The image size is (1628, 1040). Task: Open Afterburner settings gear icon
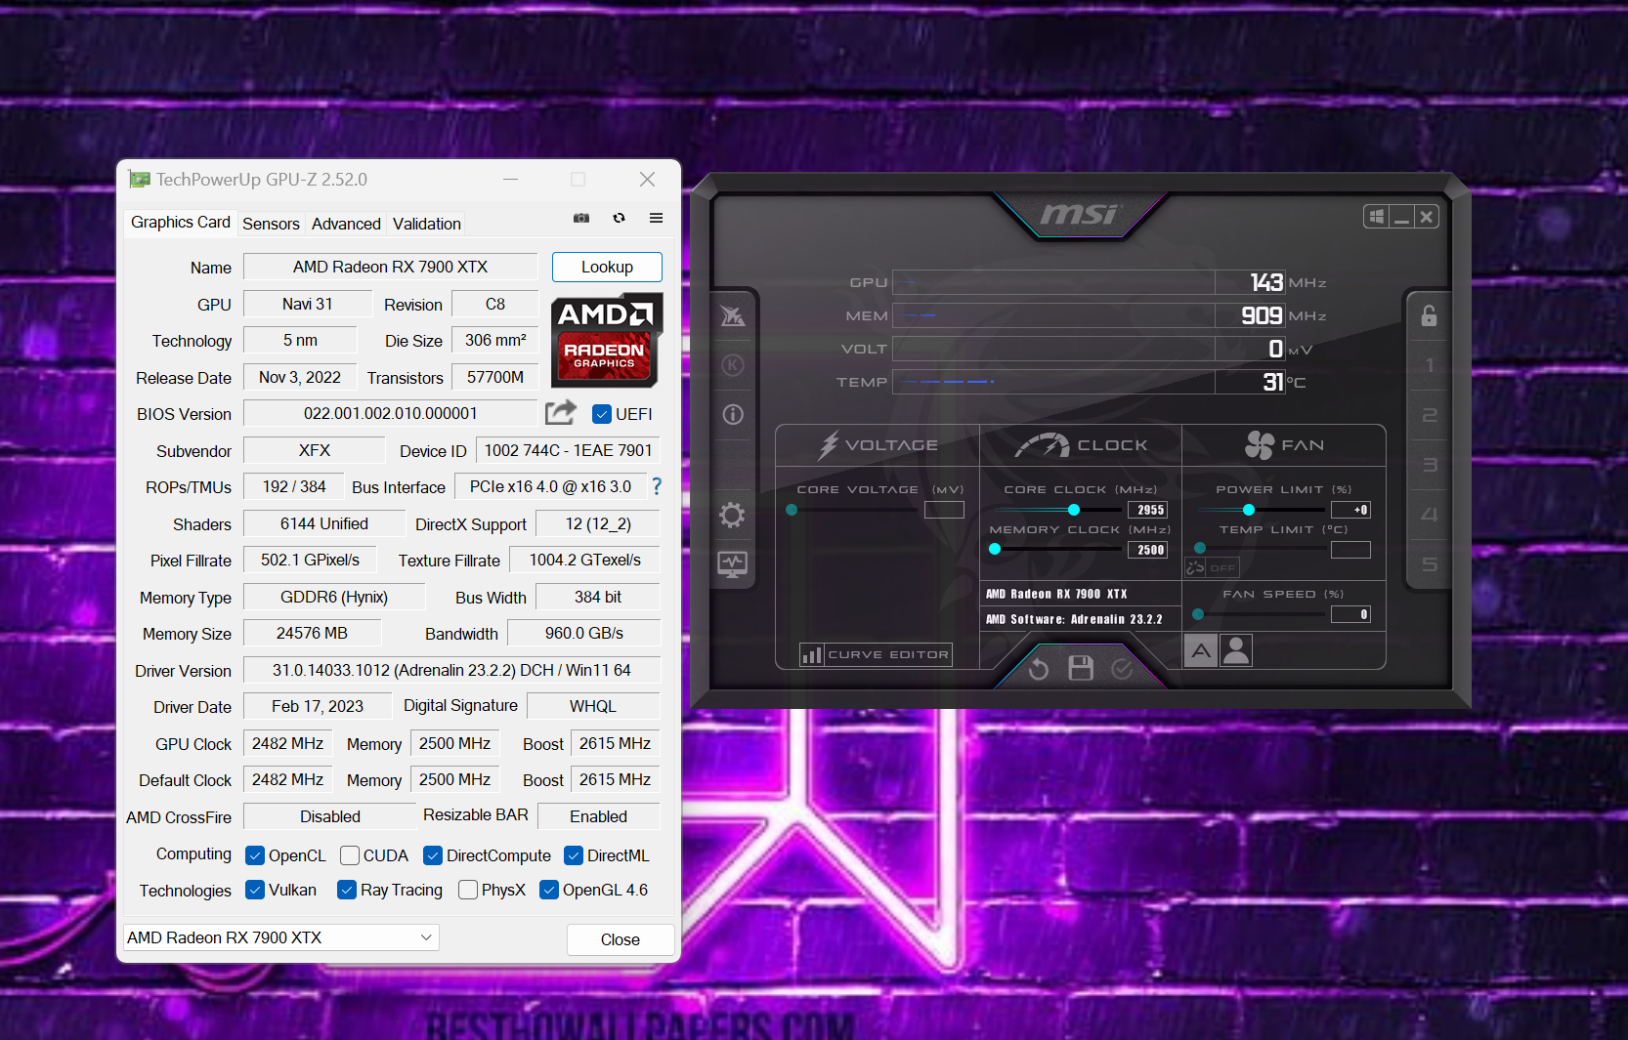pyautogui.click(x=732, y=515)
